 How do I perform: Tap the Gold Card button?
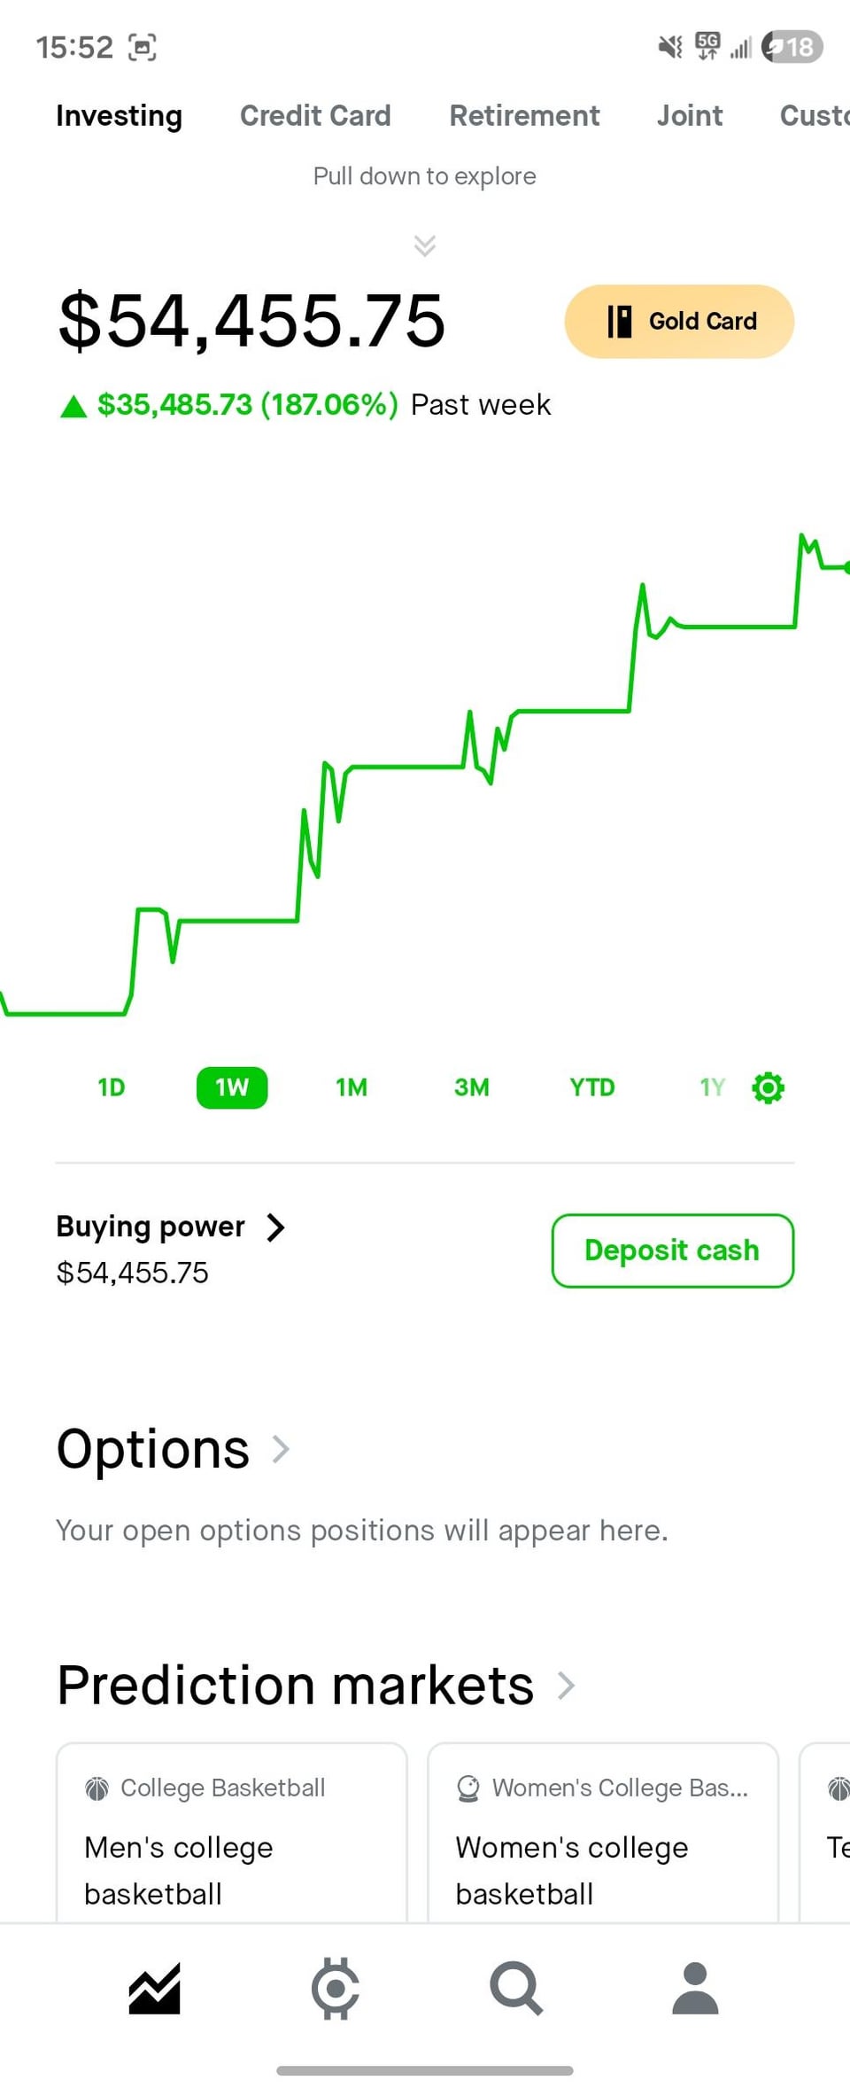point(679,321)
